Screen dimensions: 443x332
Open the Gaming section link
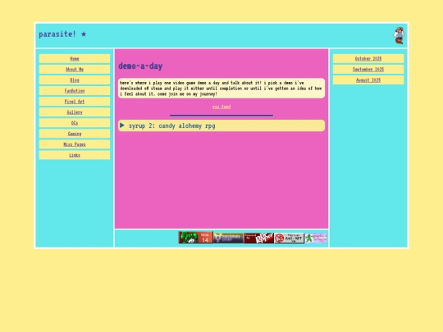(x=75, y=134)
